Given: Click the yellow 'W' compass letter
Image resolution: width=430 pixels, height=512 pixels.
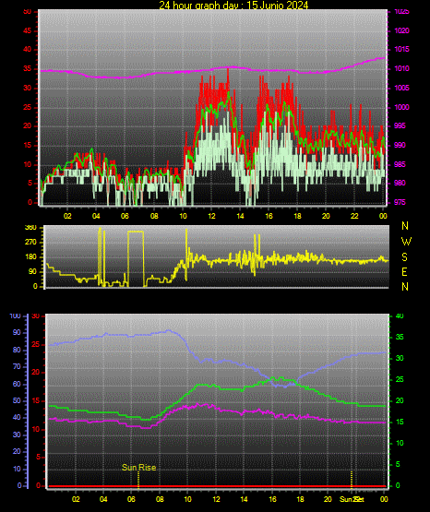Looking at the screenshot, I should click(406, 242).
